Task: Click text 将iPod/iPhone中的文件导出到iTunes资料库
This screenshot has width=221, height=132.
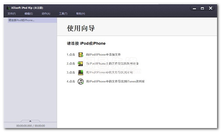Action: (116, 81)
